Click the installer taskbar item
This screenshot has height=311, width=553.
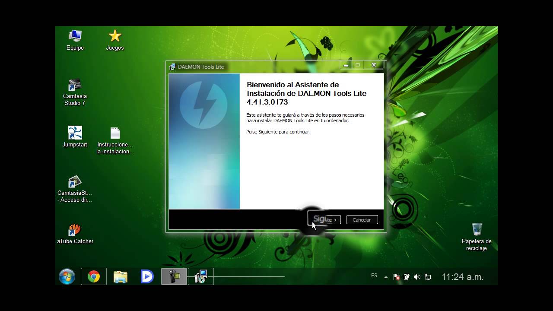point(201,276)
